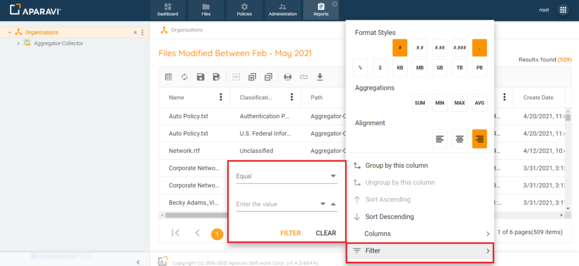Open the apps grid menu next to root

563,10
